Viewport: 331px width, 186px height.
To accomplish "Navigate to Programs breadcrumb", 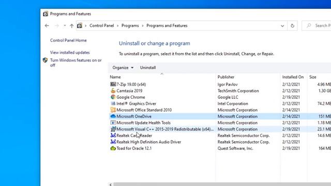I will pyautogui.click(x=130, y=26).
